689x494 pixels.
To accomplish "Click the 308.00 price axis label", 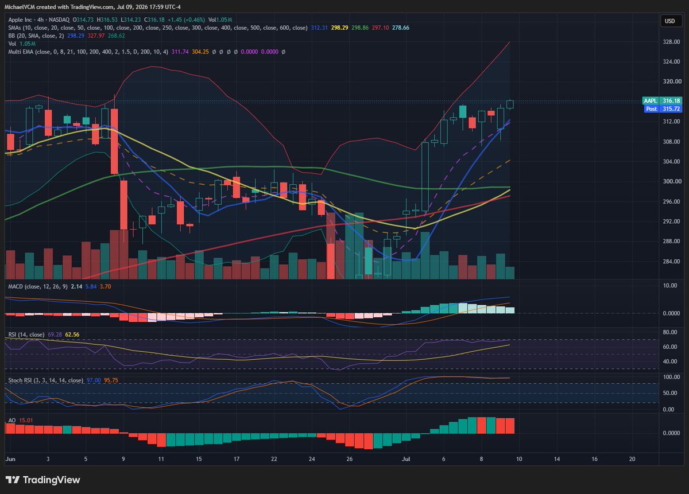I will pos(672,142).
